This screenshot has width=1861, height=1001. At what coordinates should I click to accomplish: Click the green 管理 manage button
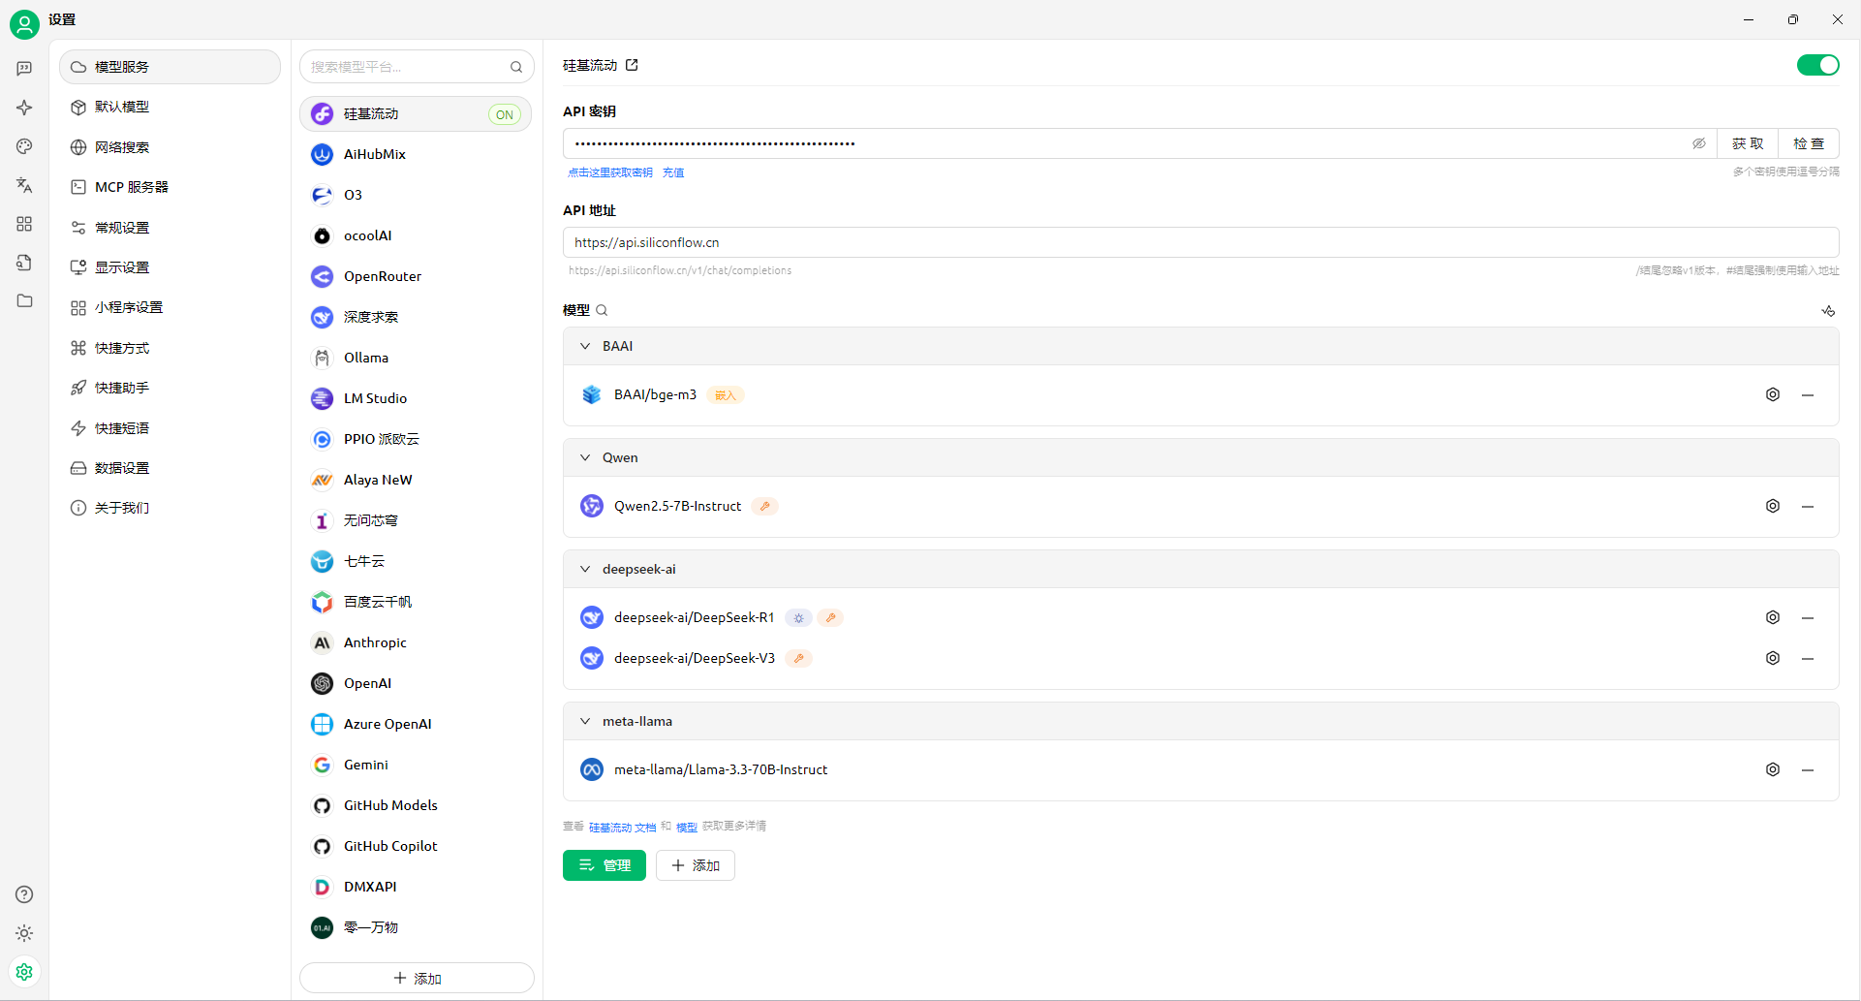click(x=604, y=865)
